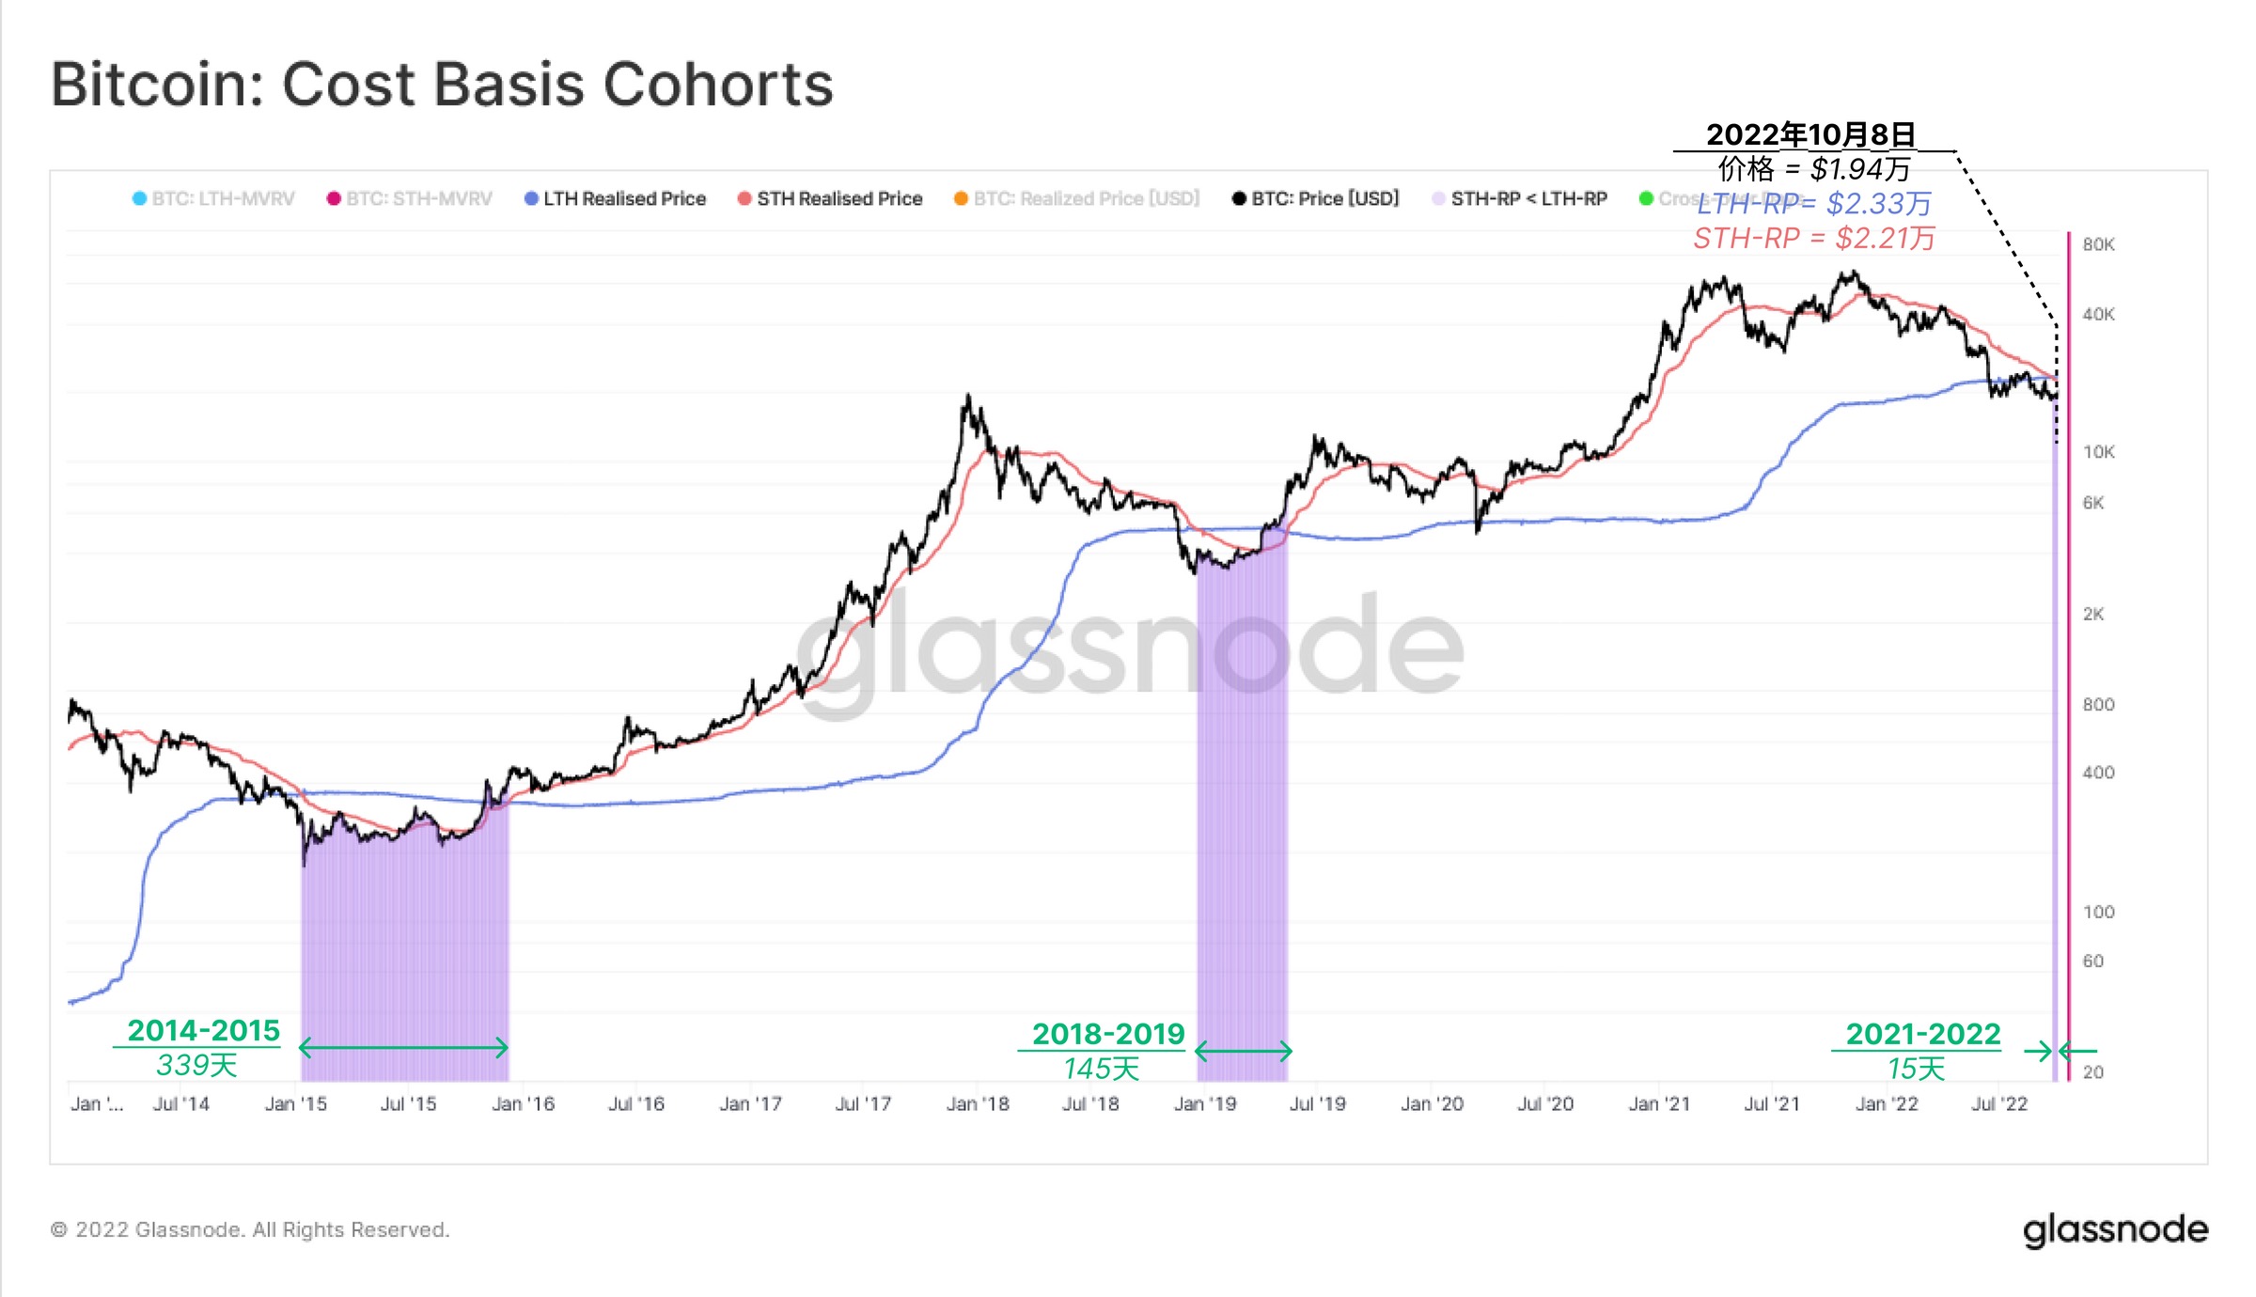Screen dimensions: 2256x1297
Task: Click the 2021-2022 green label
Action: pyautogui.click(x=1923, y=1034)
